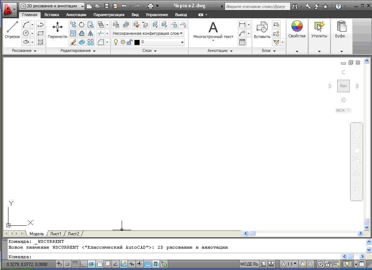Start the Многострочный текст tool
Viewport: 372px width, 270px height.
[213, 30]
